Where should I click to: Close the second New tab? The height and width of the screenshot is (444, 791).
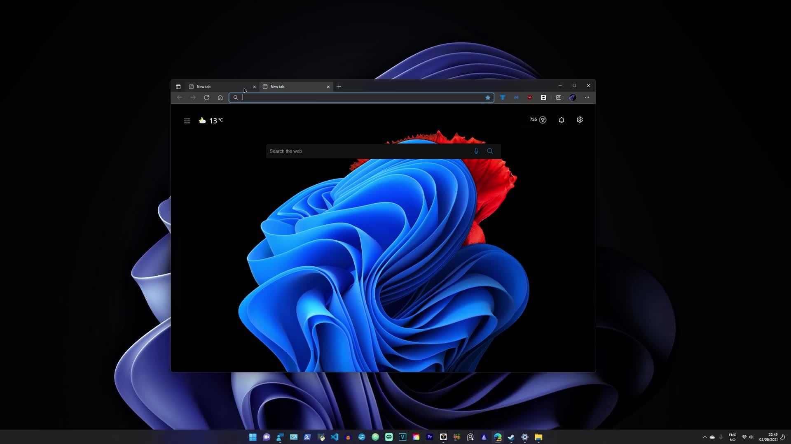pyautogui.click(x=328, y=87)
